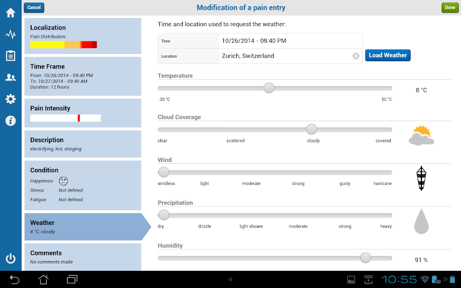Image resolution: width=461 pixels, height=288 pixels.
Task: Set precipitation to 'drizzle' label
Action: (205, 226)
